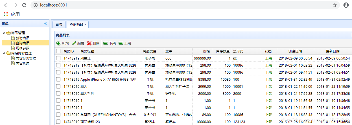This screenshot has width=352, height=125.
Task: Switch to the 首页 tab
Action: click(x=59, y=25)
